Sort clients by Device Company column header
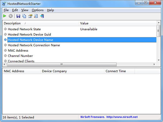 (72, 71)
